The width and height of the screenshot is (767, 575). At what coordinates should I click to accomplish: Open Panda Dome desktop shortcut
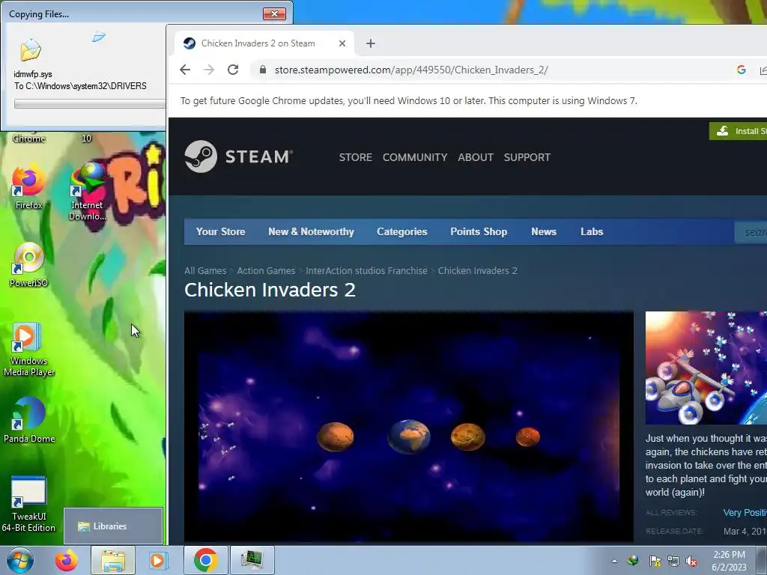29,421
